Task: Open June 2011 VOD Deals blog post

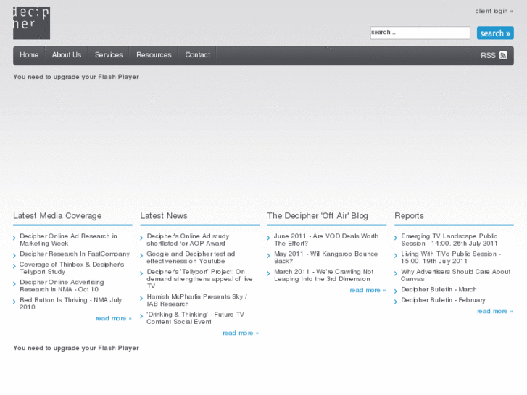Action: [x=326, y=240]
